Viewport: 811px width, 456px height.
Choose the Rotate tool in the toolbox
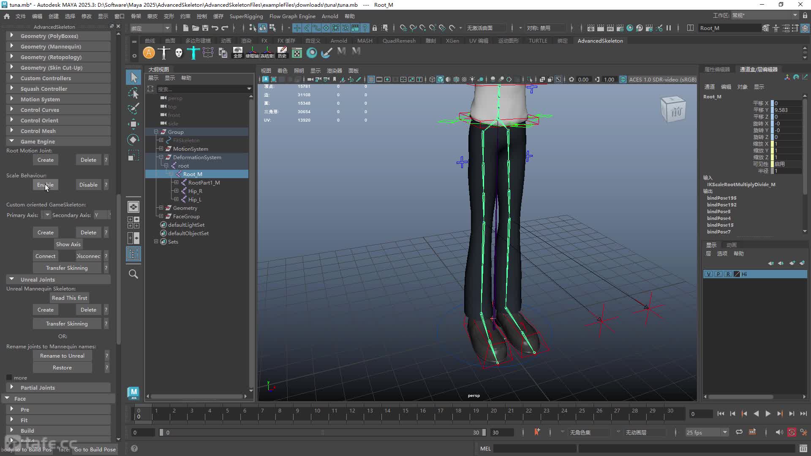click(x=133, y=140)
